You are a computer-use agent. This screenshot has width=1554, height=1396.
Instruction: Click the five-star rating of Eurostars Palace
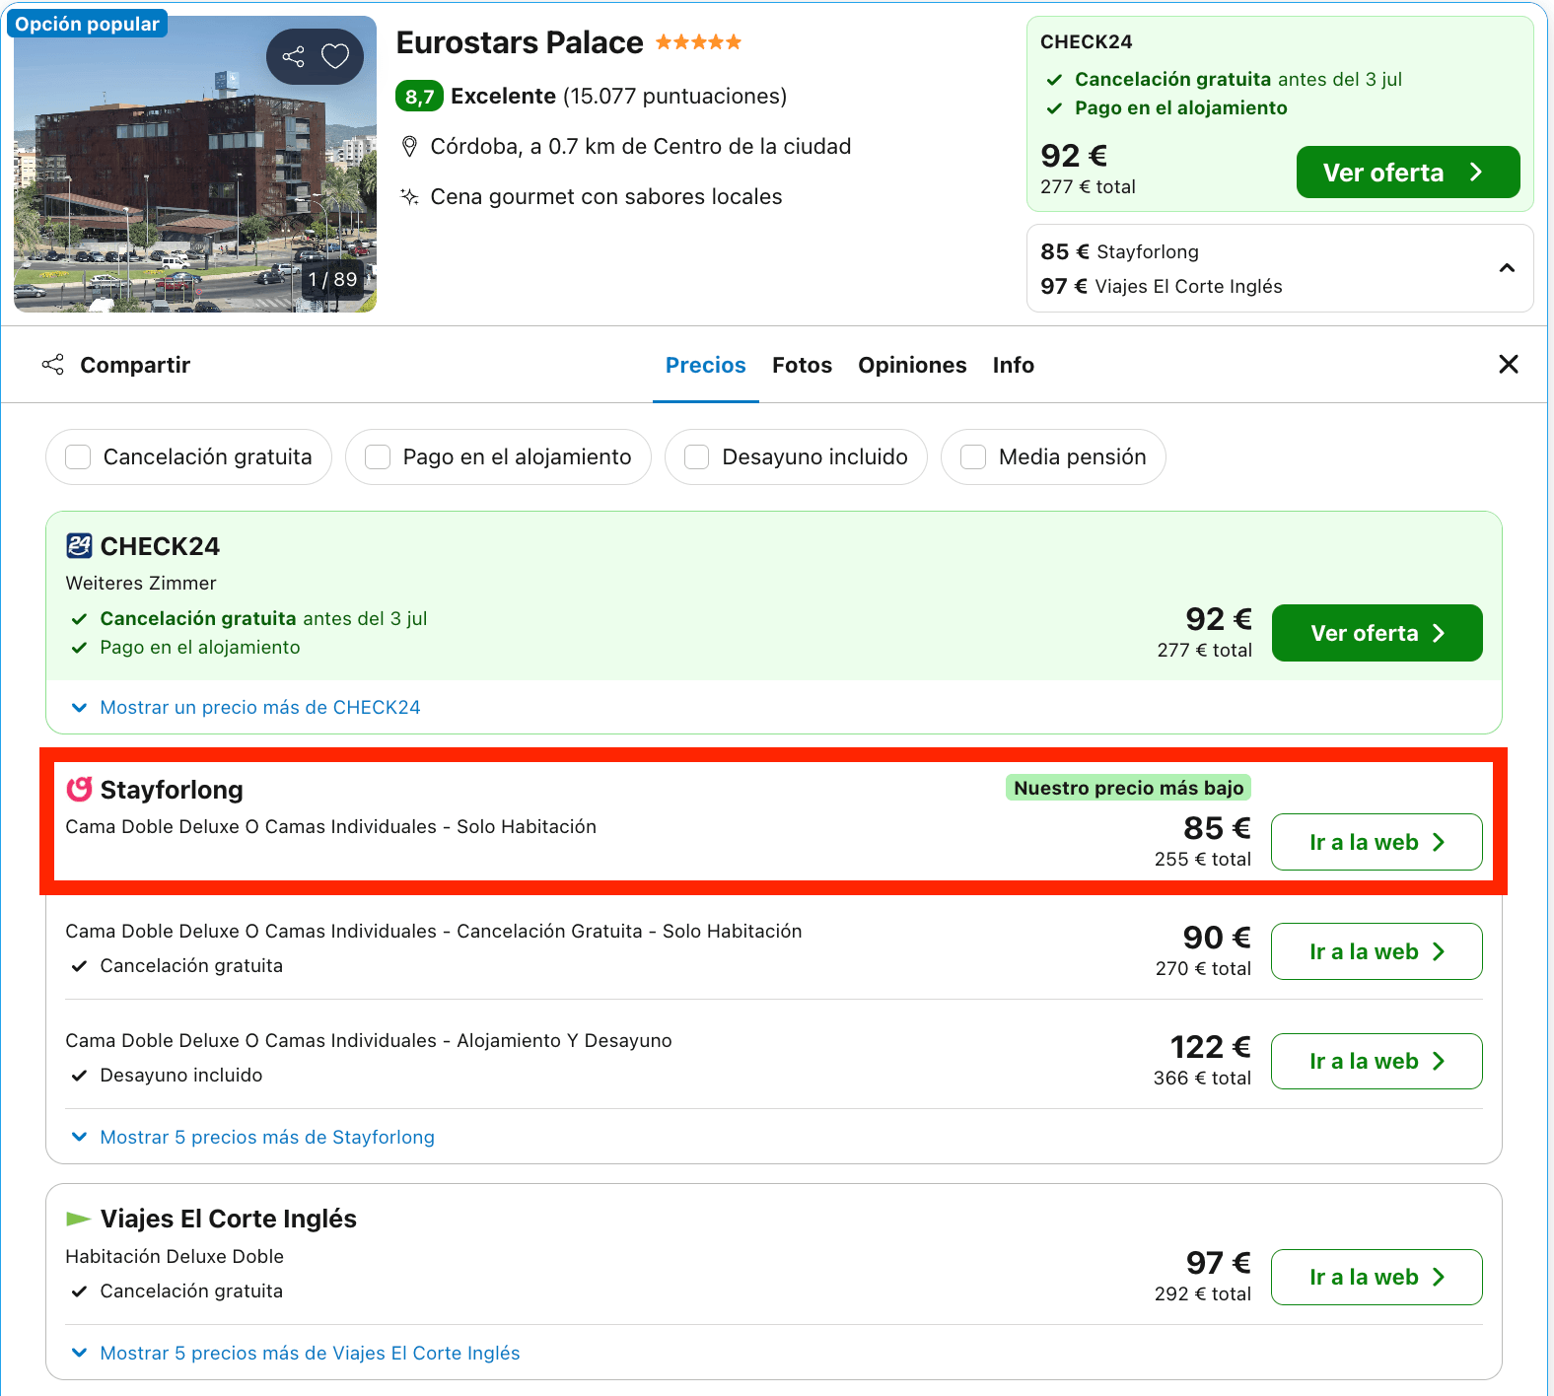[x=698, y=42]
